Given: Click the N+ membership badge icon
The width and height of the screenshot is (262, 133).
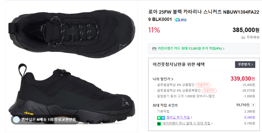Looking at the screenshot, I should pyautogui.click(x=161, y=118).
